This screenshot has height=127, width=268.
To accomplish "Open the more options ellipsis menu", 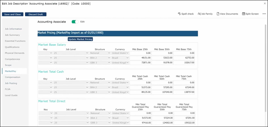I will click(264, 14).
